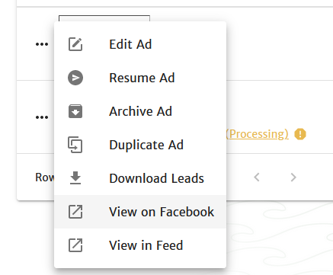Select Resume Ad menu entry
The image size is (333, 275).
[x=140, y=78]
